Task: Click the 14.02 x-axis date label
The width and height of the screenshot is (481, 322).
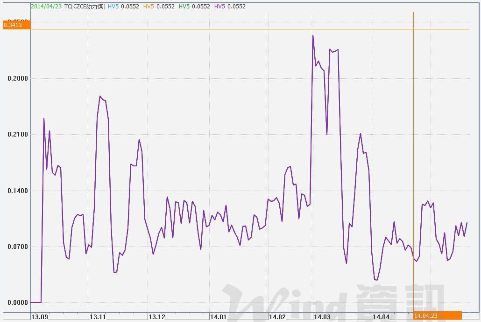Action: 277,317
